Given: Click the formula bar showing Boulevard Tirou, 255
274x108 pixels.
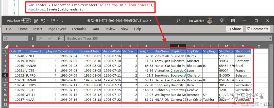Looking at the screenshot, I should [166, 39].
